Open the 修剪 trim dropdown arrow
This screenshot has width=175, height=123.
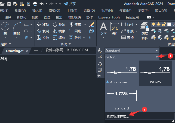(x=85, y=24)
